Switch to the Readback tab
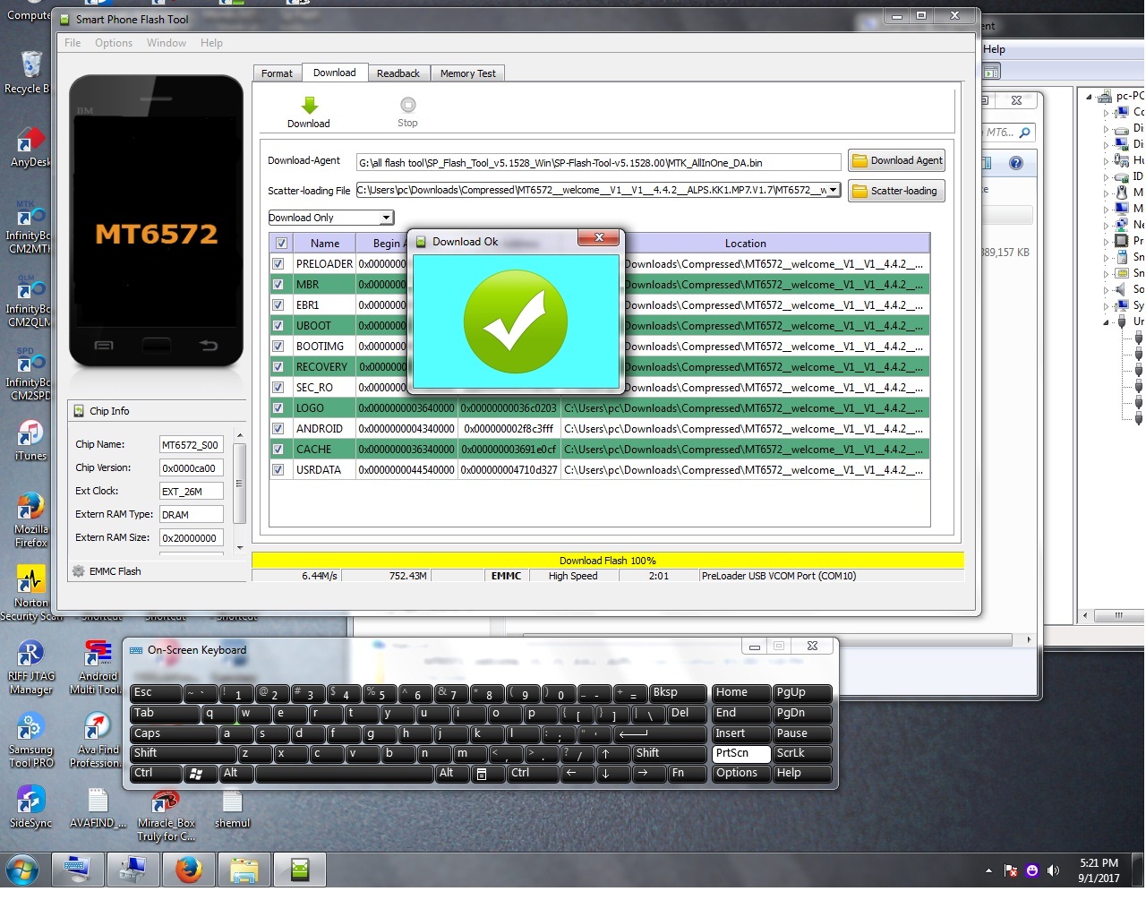1146x917 pixels. click(398, 73)
